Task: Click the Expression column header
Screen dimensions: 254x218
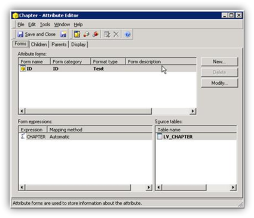Action: tap(33, 130)
